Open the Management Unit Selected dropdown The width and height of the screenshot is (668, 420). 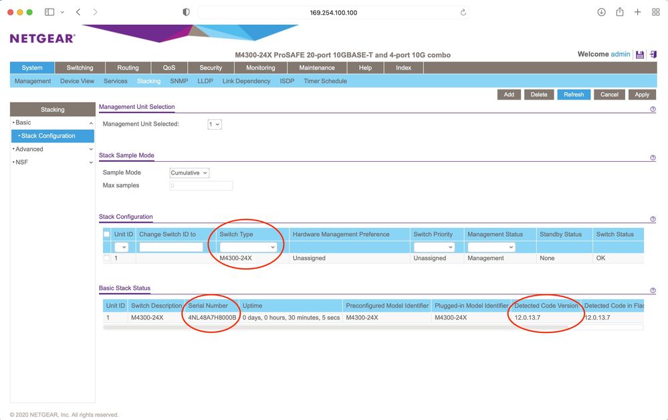coord(214,124)
